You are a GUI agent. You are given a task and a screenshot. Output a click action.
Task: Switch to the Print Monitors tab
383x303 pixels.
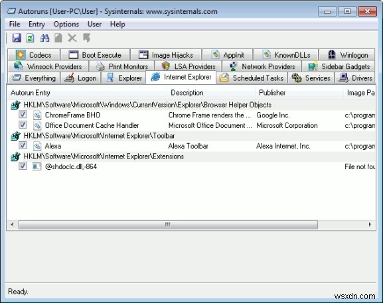pos(121,66)
